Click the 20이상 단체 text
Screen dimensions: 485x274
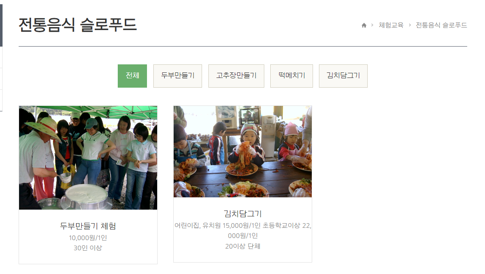pyautogui.click(x=243, y=246)
